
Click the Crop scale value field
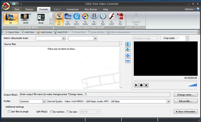pyautogui.click(x=181, y=38)
